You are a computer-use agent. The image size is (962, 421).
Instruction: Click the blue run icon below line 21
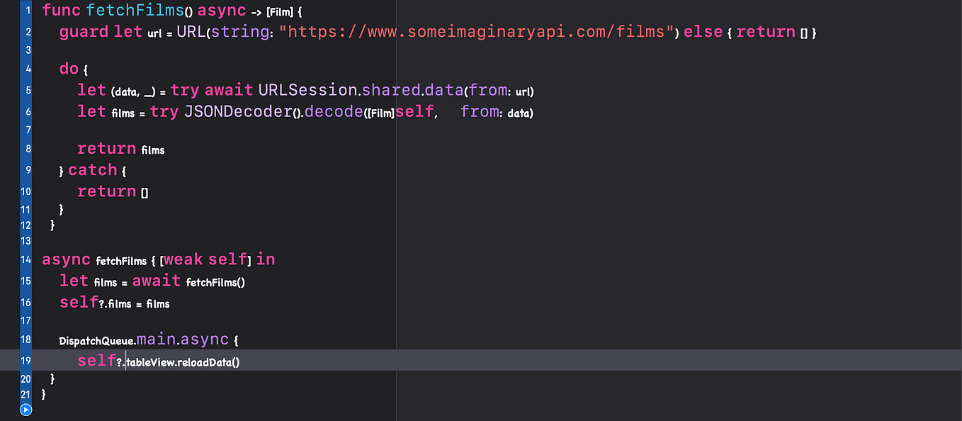click(x=25, y=410)
